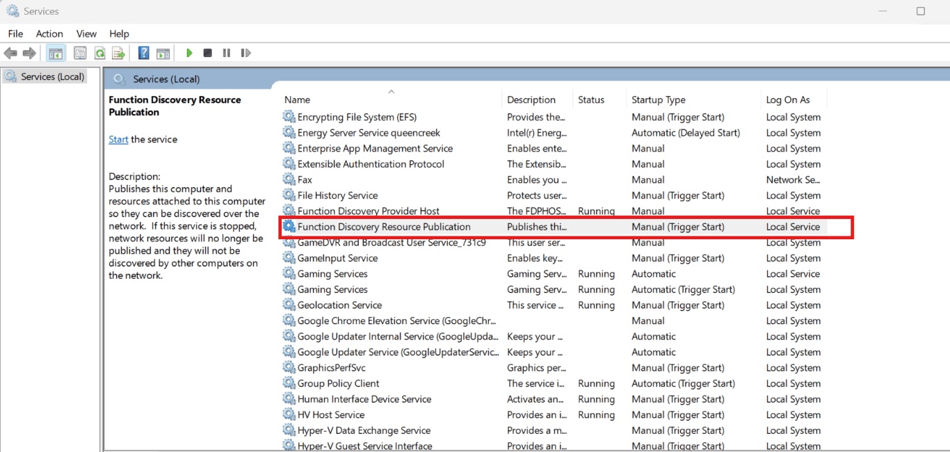Click the Back navigation arrow

click(x=10, y=53)
